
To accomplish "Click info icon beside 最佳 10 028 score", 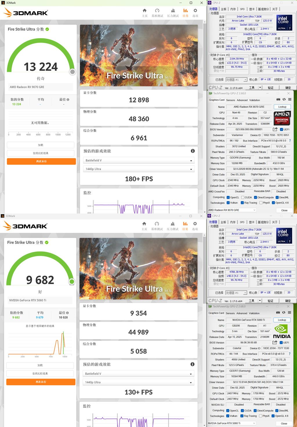I will tap(67, 313).
